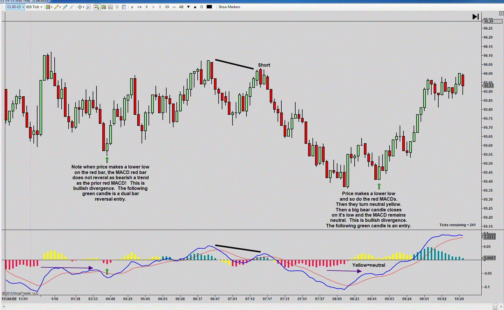Open the pencil drawing tools dropdown
The image size is (504, 310).
click(58, 7)
